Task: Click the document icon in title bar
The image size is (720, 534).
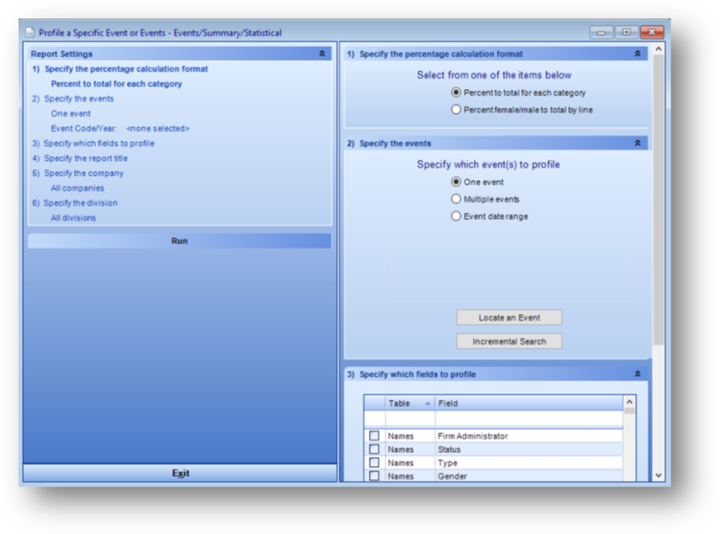Action: (30, 32)
